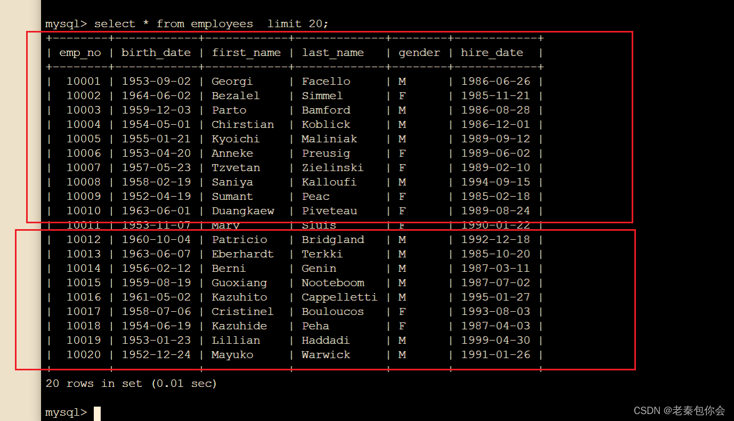This screenshot has width=734, height=421.
Task: Select first name Mayuko
Action: pos(232,355)
